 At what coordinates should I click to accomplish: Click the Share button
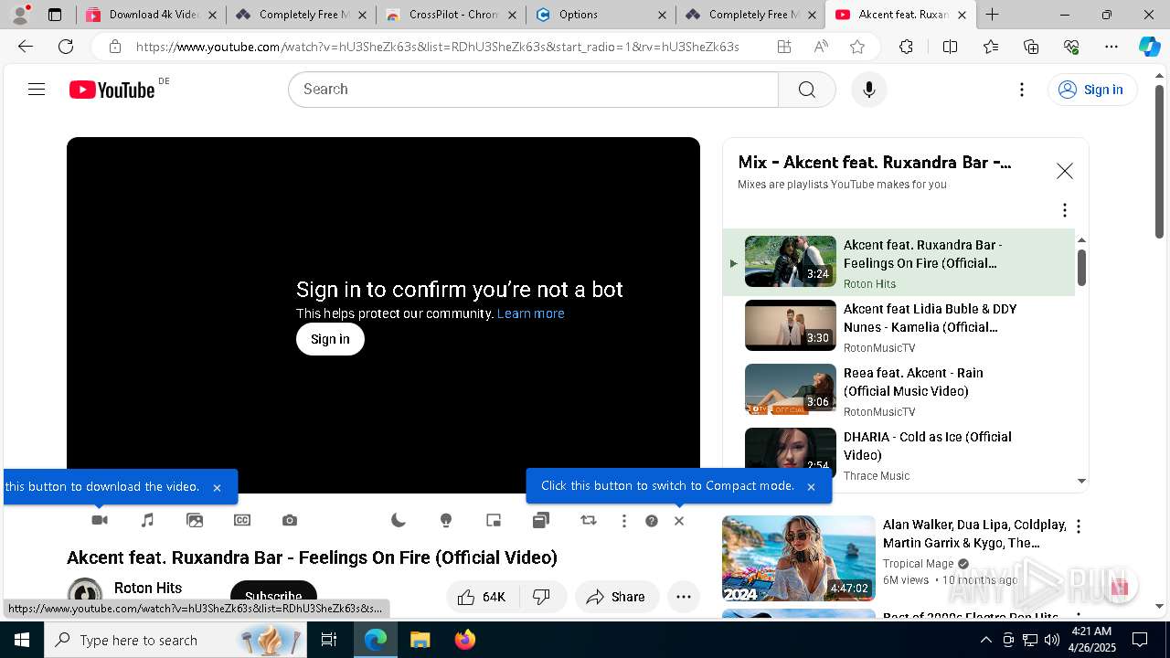click(617, 597)
